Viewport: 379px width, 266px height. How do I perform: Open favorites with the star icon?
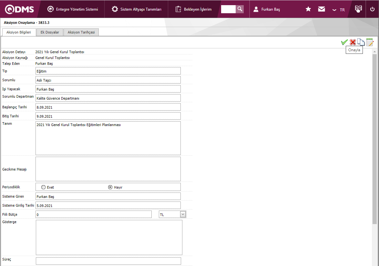308,9
